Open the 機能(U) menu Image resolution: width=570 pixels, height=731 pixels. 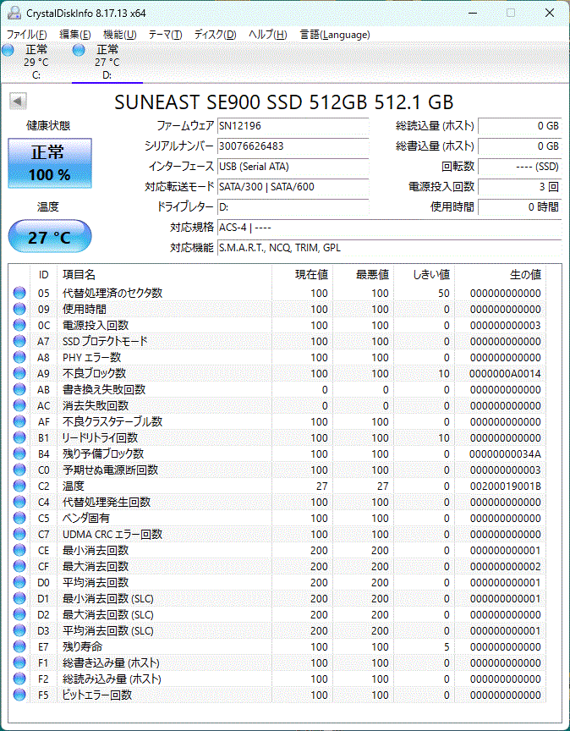click(119, 35)
